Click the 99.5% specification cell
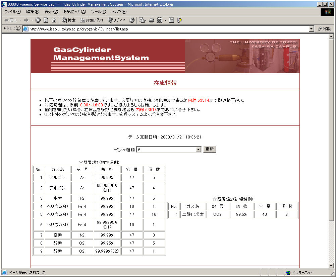 pyautogui.click(x=241, y=214)
